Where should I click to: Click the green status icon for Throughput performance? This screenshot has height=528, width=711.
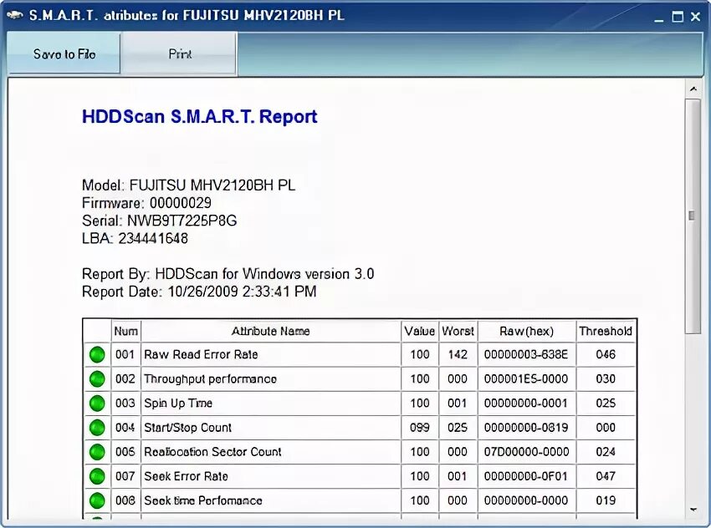(x=97, y=379)
